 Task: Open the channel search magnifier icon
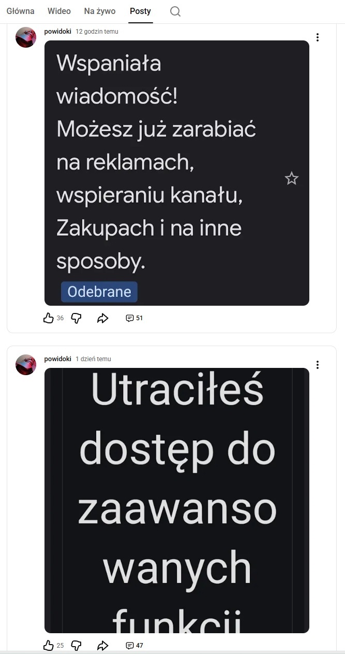coord(175,11)
